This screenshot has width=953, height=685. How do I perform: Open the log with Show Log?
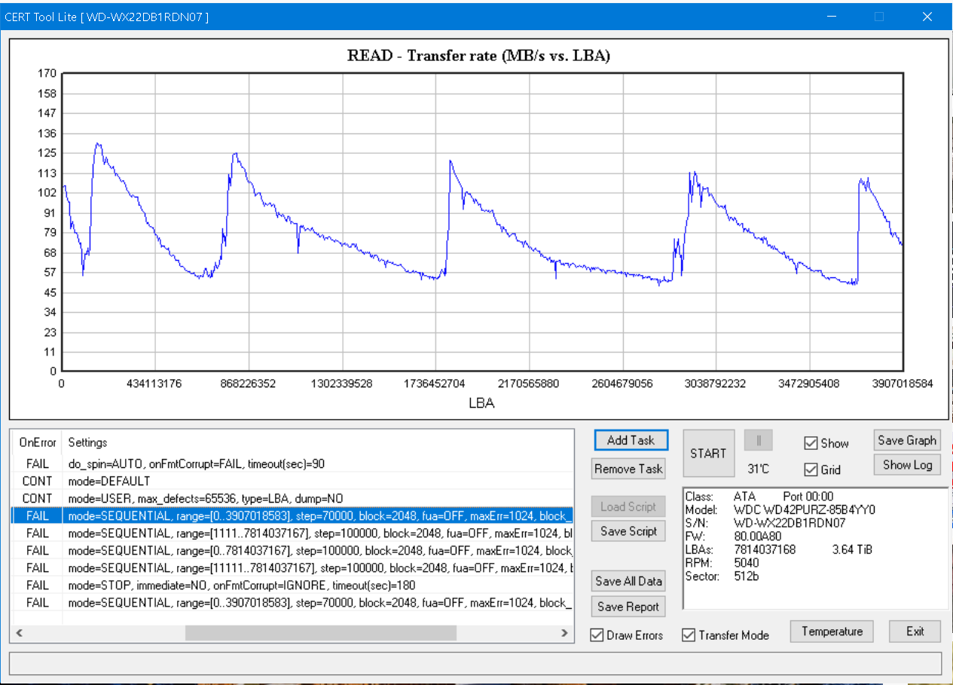[x=907, y=465]
